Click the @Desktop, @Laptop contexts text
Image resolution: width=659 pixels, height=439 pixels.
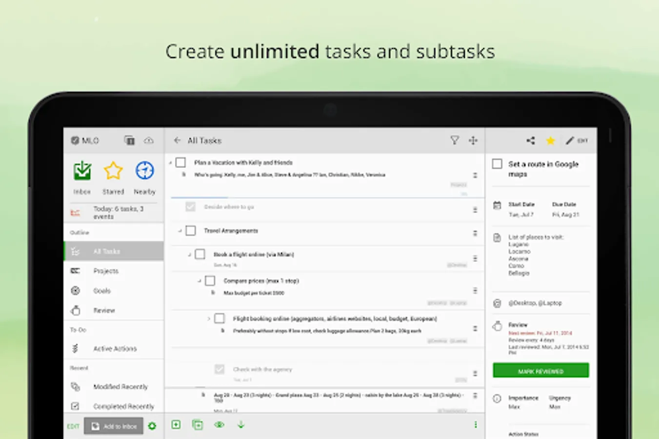[535, 303]
